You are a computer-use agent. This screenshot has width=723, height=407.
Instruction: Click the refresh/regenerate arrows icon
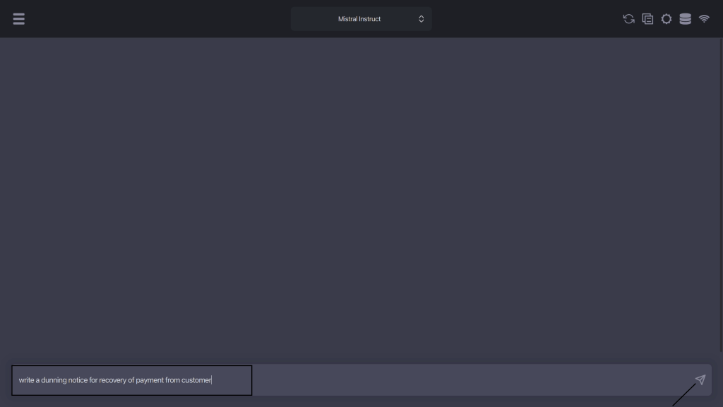[x=628, y=19]
